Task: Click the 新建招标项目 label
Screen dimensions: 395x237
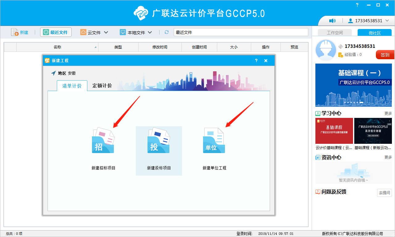Action: pos(103,168)
